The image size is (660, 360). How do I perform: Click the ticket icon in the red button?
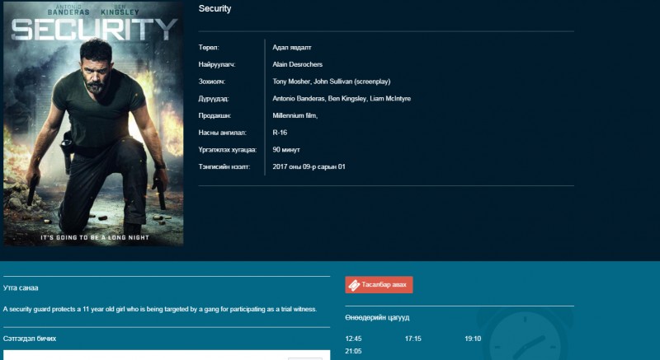point(354,285)
